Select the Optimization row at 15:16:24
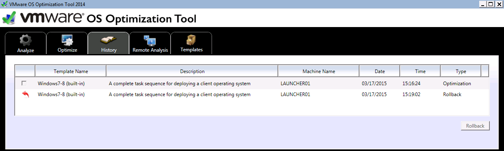The image size is (504, 151). [252, 84]
